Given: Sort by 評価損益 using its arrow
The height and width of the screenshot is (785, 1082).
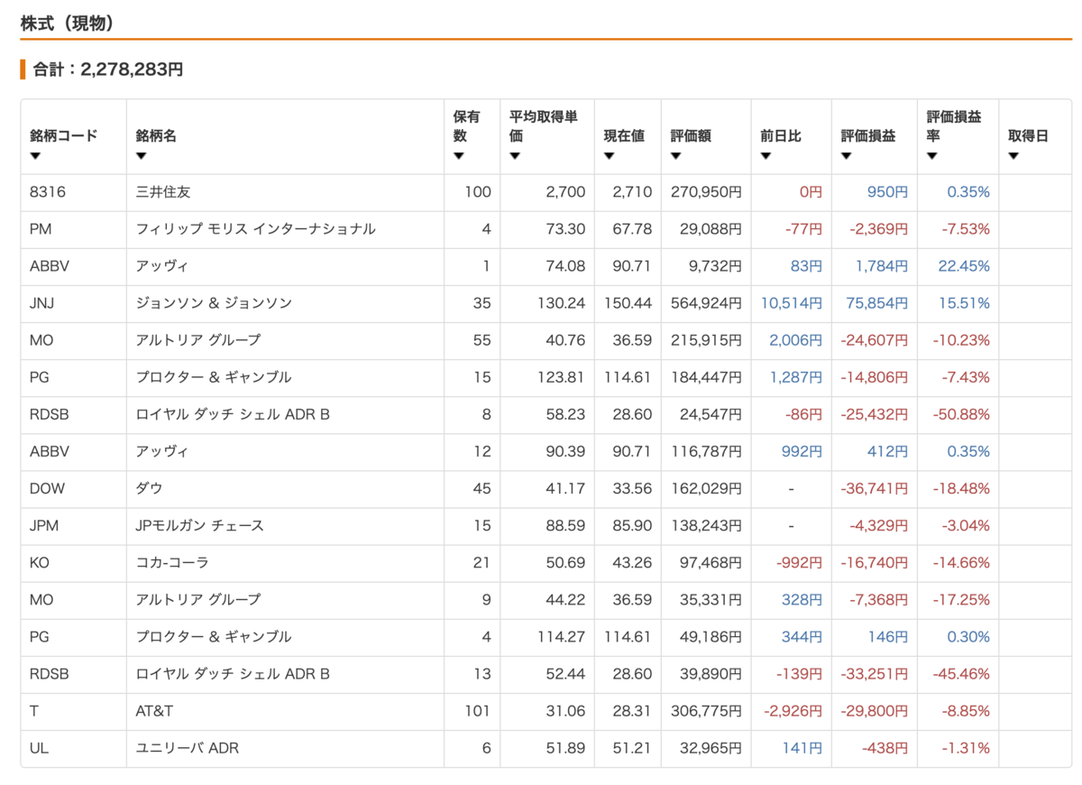Looking at the screenshot, I should (847, 156).
